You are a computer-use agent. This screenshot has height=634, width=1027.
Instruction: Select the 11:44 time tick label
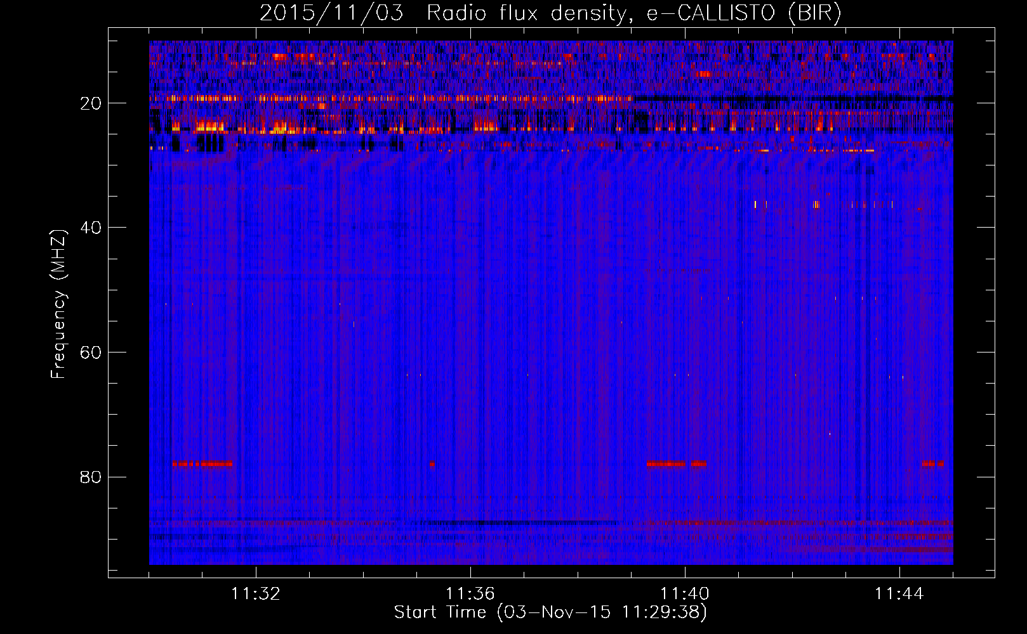click(899, 594)
